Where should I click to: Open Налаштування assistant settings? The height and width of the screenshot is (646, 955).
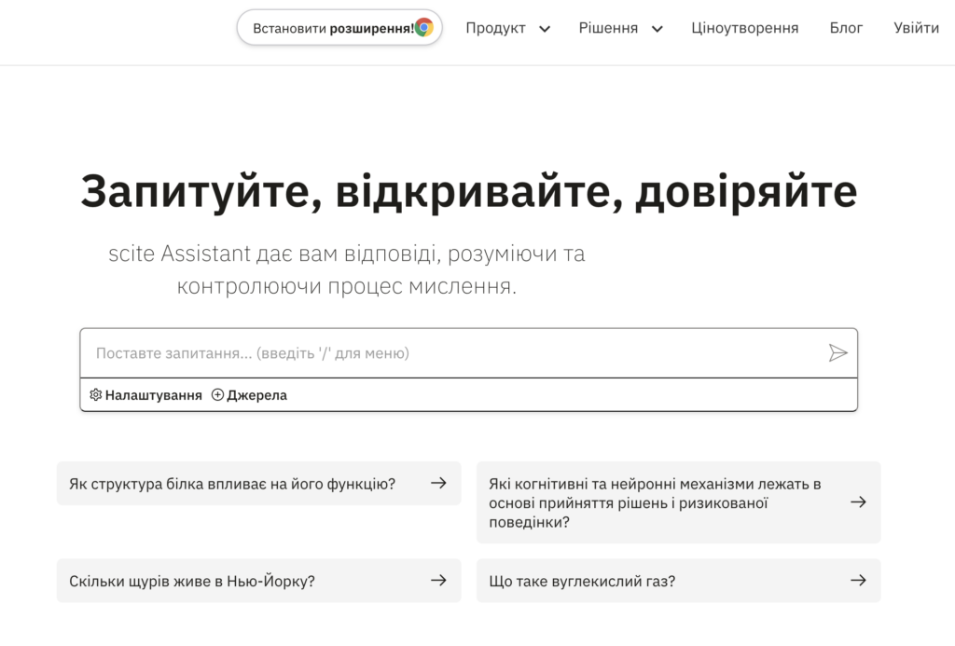(153, 395)
